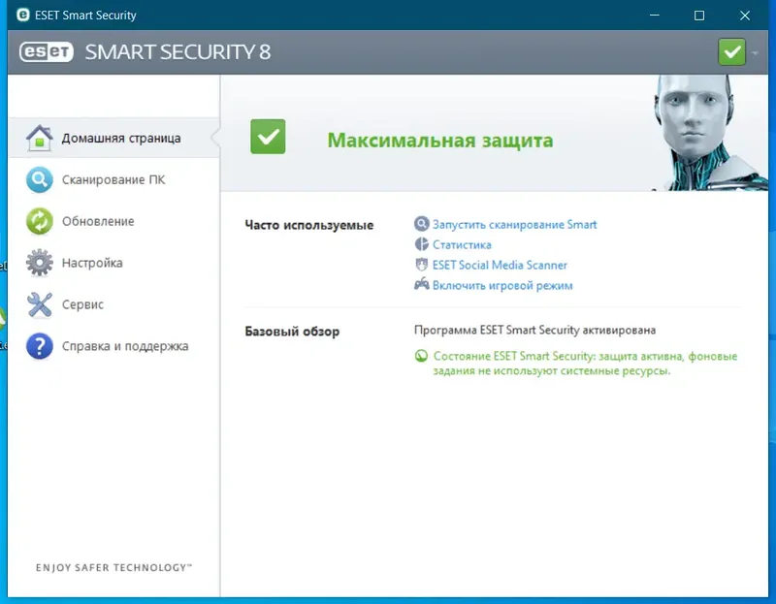Image resolution: width=776 pixels, height=604 pixels.
Task: Open the Статистика page
Action: point(464,244)
